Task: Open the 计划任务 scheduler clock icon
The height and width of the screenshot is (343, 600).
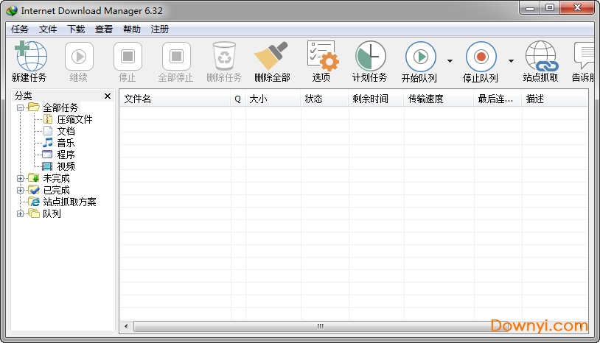Action: pyautogui.click(x=369, y=57)
